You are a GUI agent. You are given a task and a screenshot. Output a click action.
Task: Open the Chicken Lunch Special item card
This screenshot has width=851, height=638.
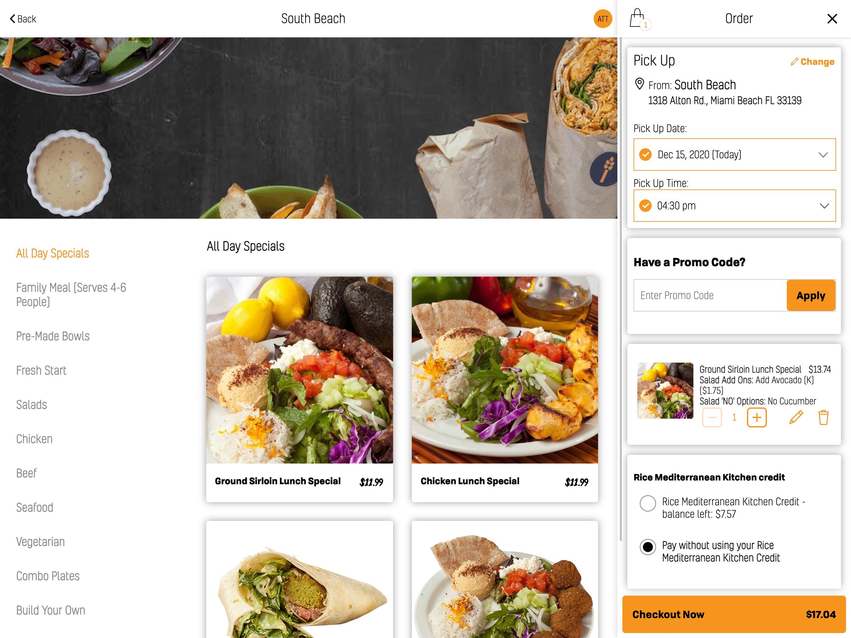pyautogui.click(x=504, y=389)
